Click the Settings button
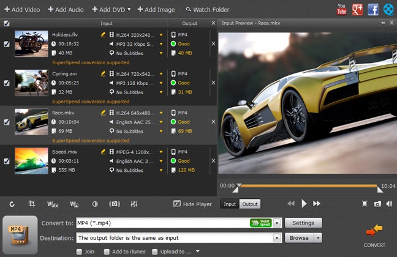The height and width of the screenshot is (257, 397). (303, 223)
